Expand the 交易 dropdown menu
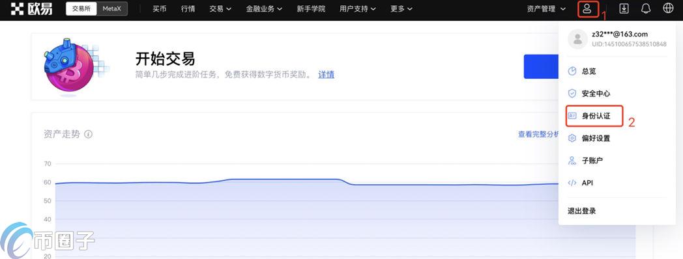 220,8
